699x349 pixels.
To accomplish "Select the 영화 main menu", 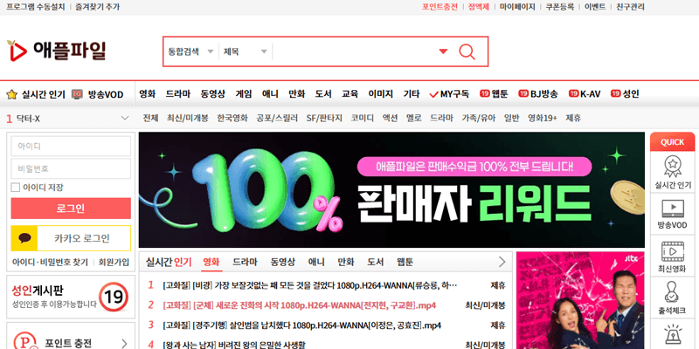I will [x=148, y=94].
